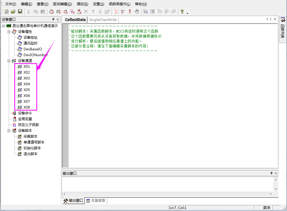Click the move down arrow icon
The height and width of the screenshot is (211, 287).
point(100,12)
